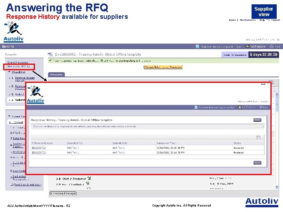283x212 pixels.
Task: Open the Help dropdown in the popup window
Action: (265, 84)
